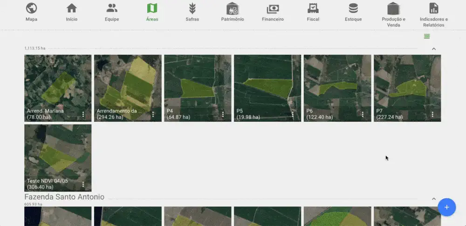Click the Início menu label
Image resolution: width=466 pixels, height=226 pixels.
click(72, 19)
